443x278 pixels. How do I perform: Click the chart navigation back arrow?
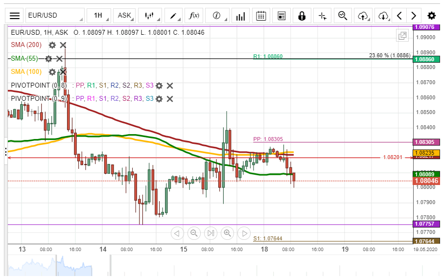[x=177, y=233]
